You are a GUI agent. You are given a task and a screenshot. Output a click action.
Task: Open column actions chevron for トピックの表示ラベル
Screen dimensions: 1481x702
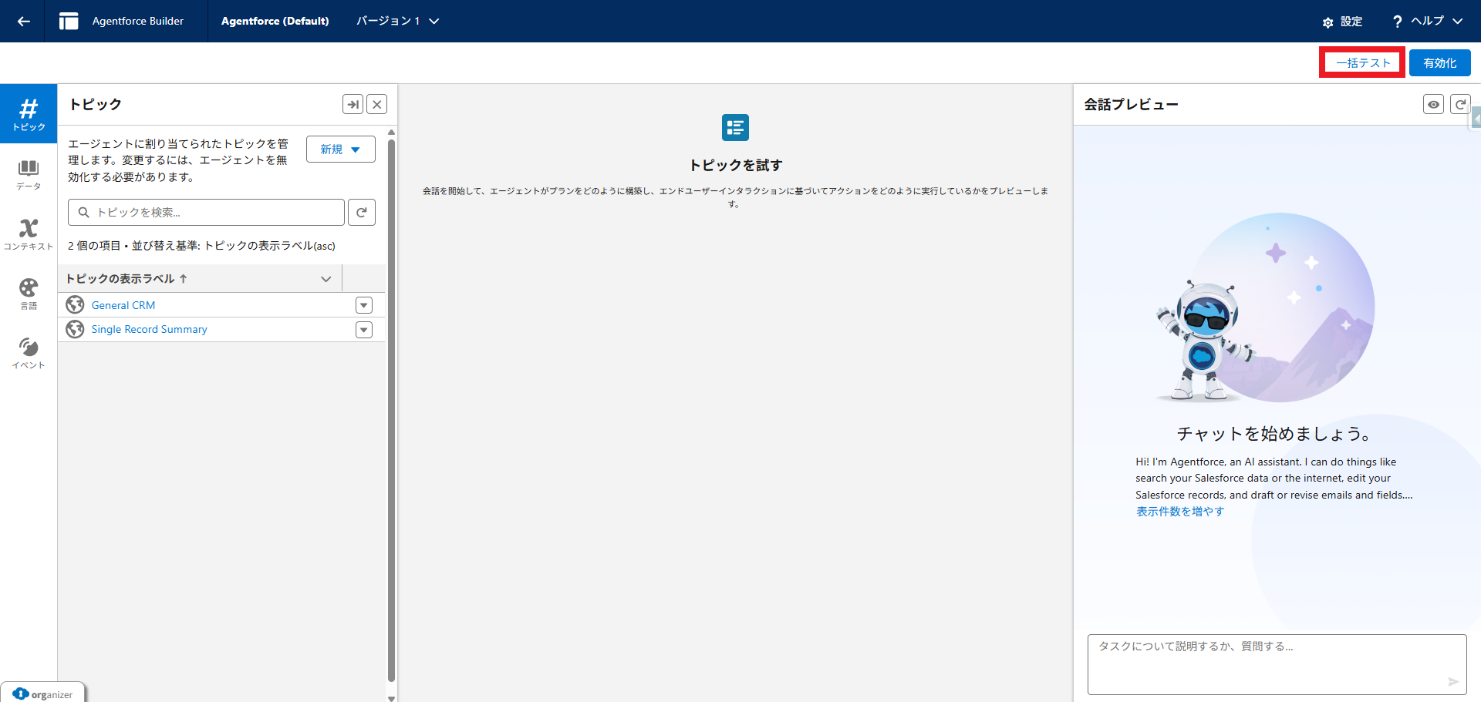[x=326, y=279]
